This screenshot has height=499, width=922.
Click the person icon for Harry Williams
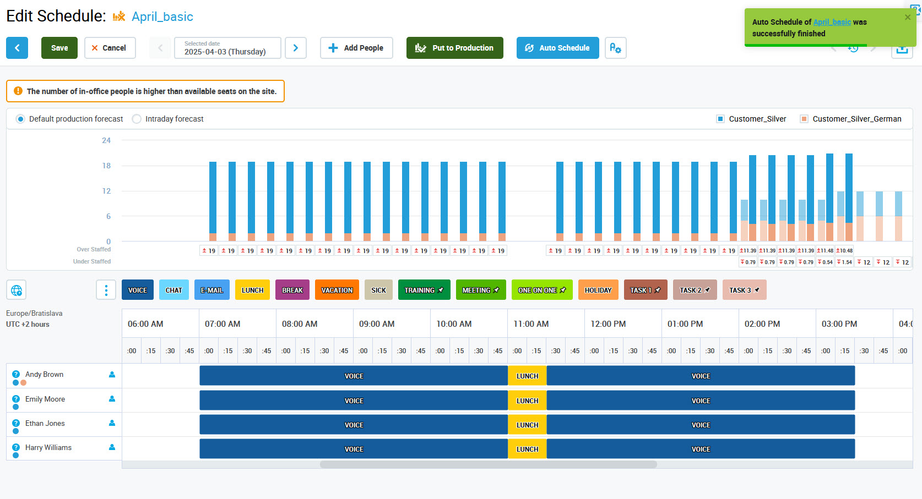coord(112,447)
